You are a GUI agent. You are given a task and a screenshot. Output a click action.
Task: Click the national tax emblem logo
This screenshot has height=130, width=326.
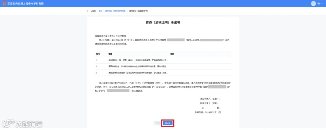point(4,4)
